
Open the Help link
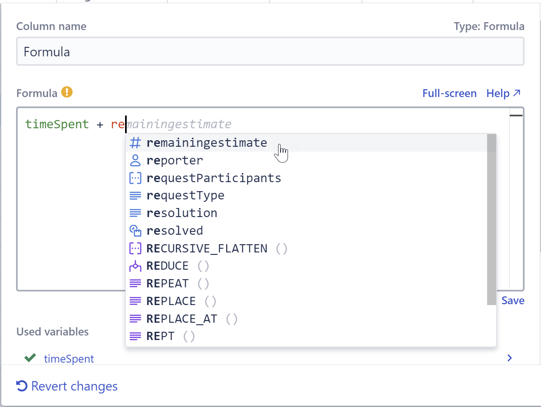coord(503,93)
